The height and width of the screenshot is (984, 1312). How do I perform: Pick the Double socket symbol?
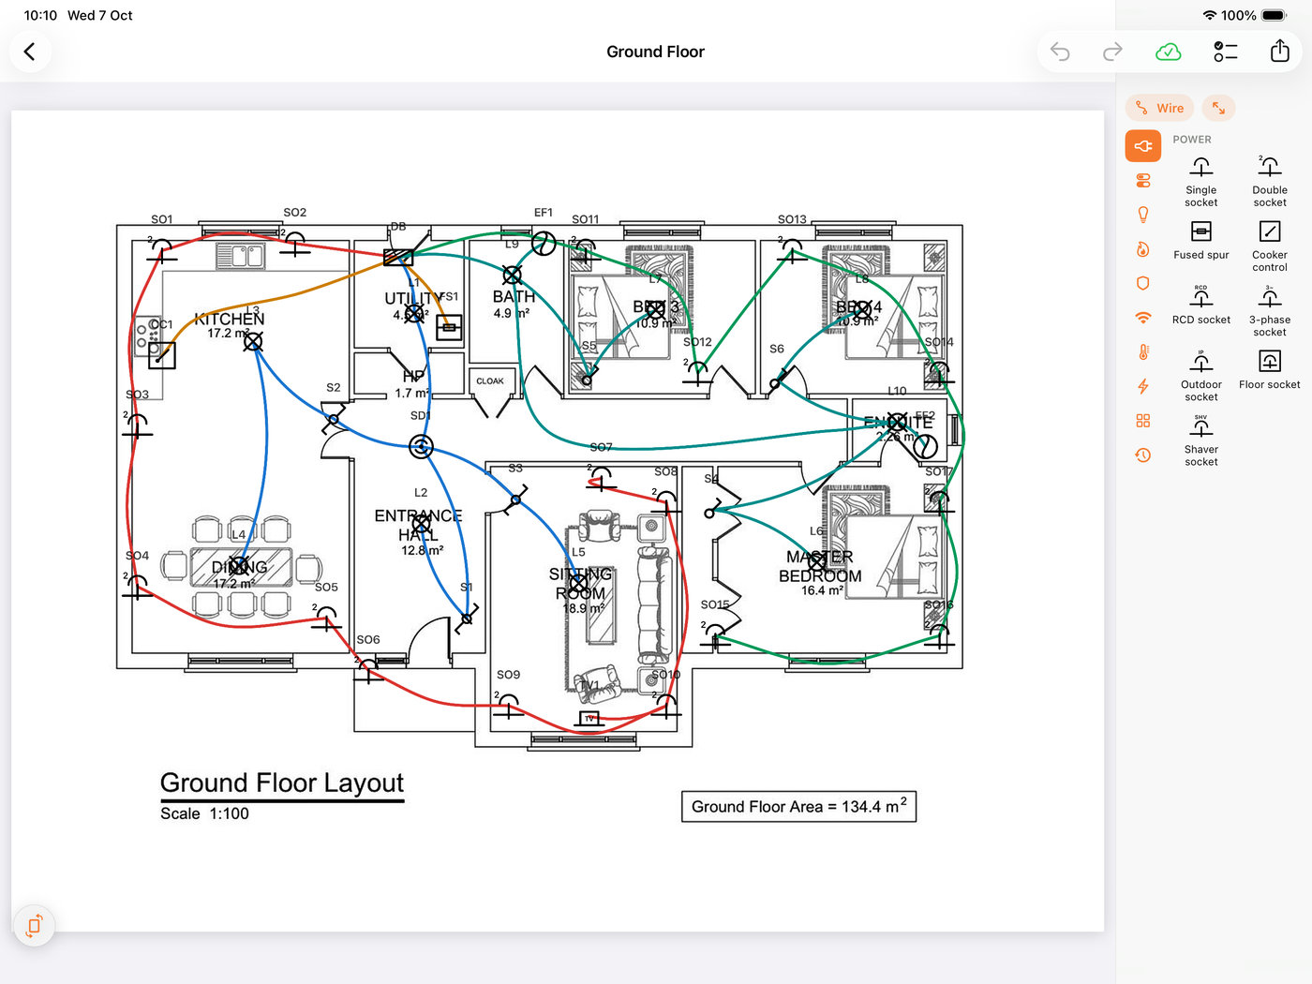1270,181
